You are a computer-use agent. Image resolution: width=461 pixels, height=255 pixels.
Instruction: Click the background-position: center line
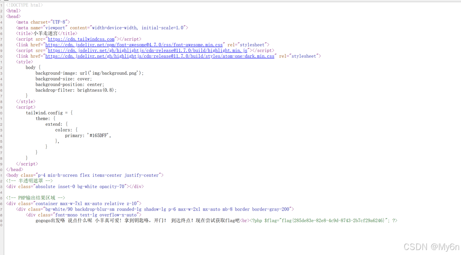[69, 84]
